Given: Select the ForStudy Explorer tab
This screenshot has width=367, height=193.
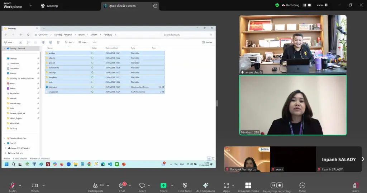Looking at the screenshot, I should pyautogui.click(x=20, y=29).
